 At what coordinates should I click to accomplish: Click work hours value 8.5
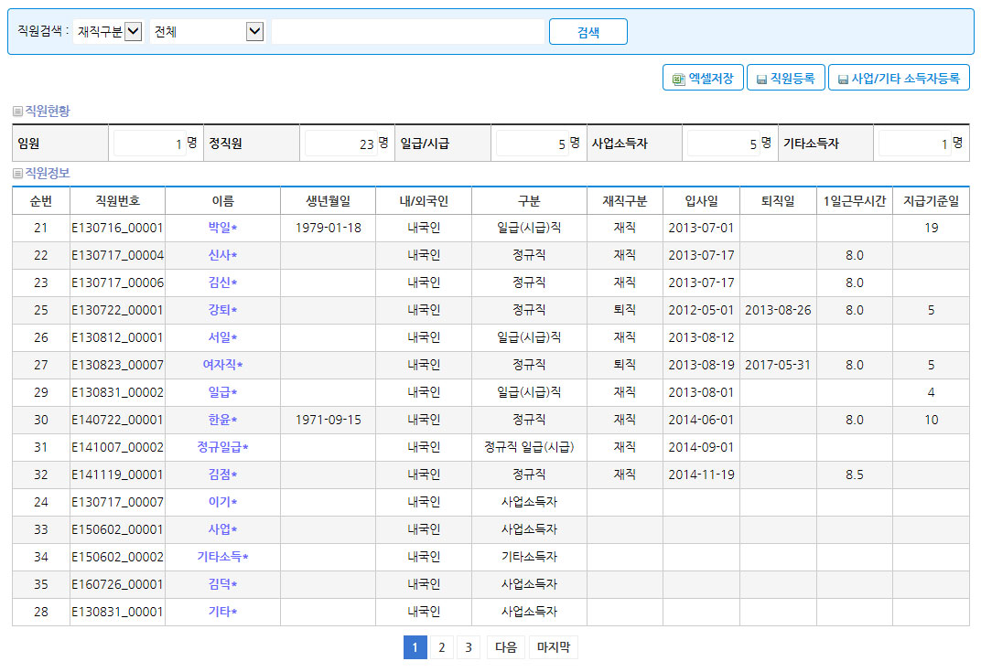855,475
